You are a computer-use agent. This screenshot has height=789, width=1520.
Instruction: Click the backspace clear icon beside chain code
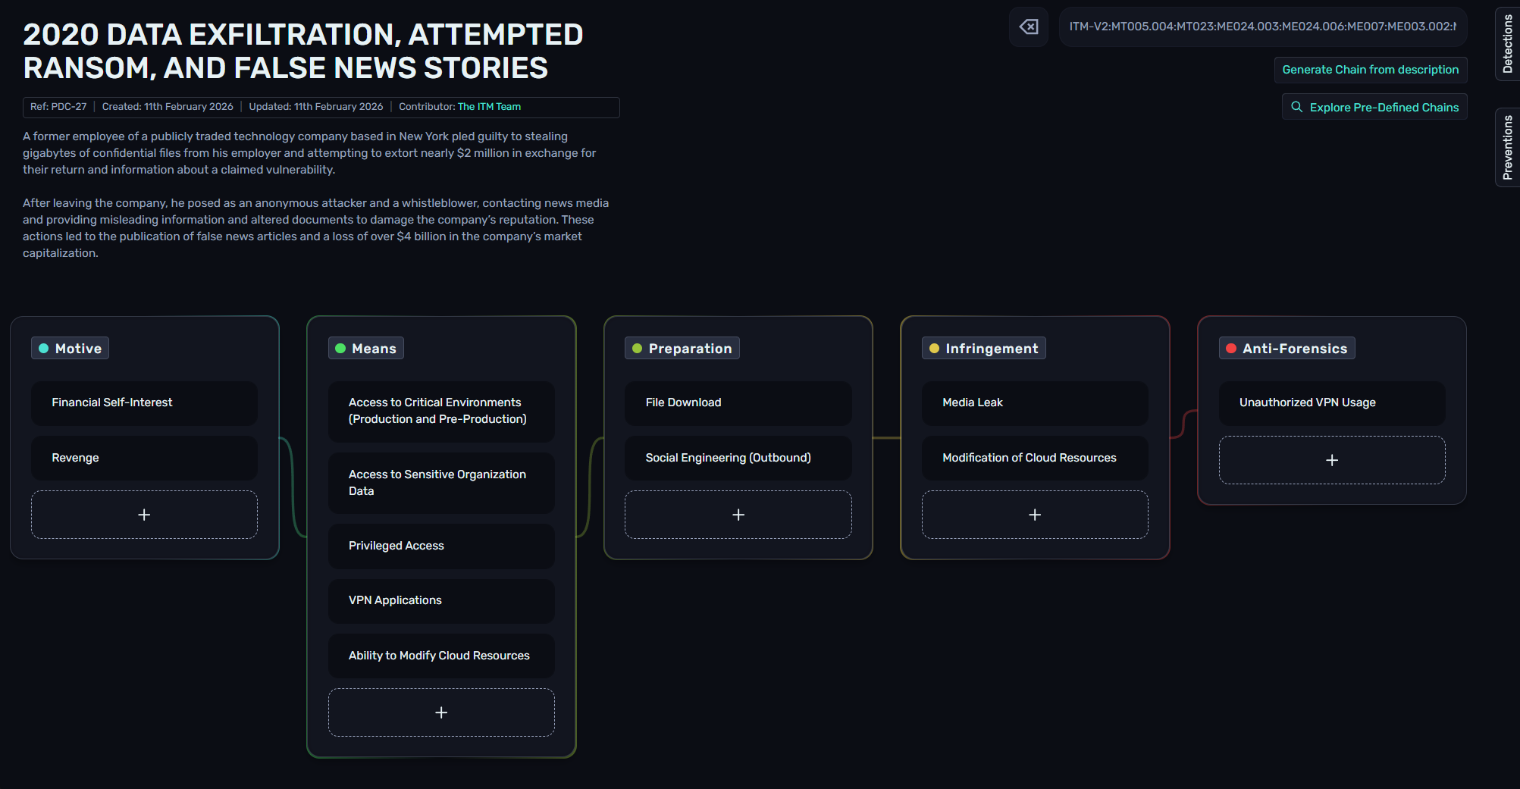pyautogui.click(x=1028, y=27)
